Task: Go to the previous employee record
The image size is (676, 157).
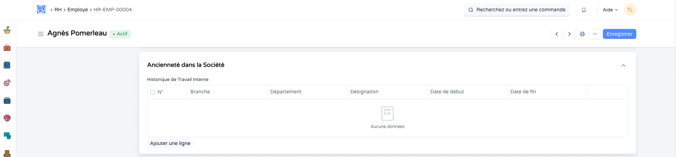Action: pos(557,34)
